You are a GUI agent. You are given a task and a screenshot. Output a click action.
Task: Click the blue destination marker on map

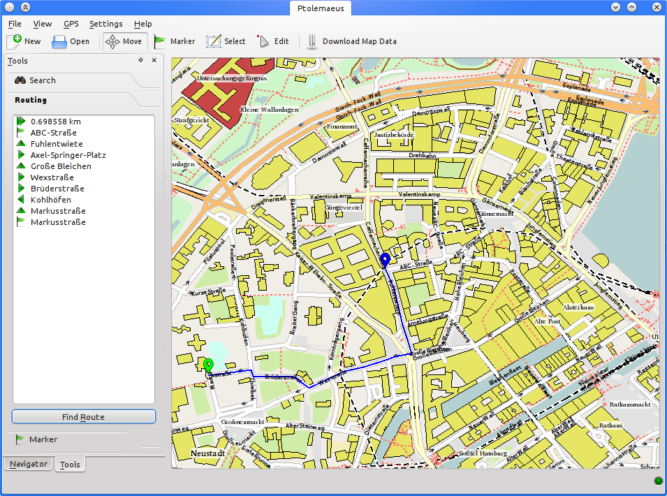385,261
